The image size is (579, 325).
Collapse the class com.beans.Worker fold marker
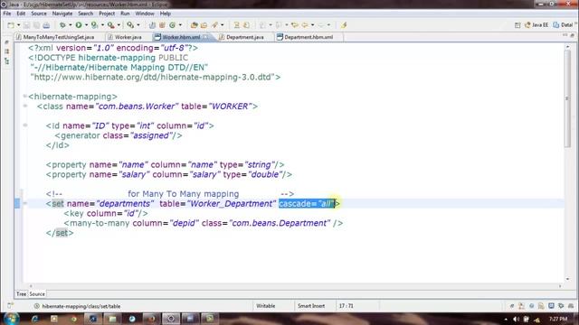25,107
